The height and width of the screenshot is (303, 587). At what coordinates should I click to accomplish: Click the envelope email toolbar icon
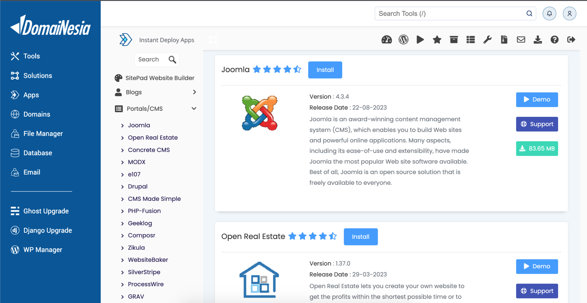coord(521,39)
